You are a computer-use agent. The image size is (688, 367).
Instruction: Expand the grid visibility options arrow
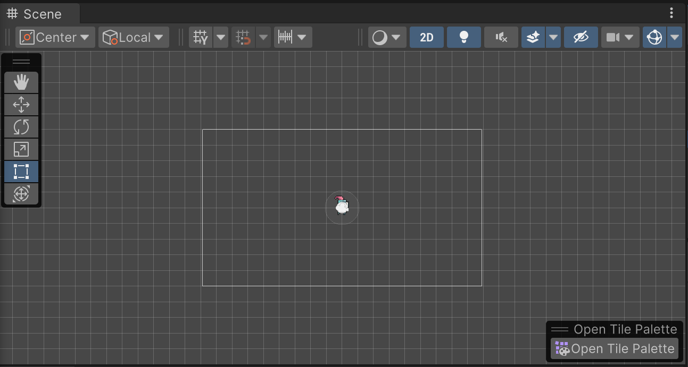(x=221, y=37)
